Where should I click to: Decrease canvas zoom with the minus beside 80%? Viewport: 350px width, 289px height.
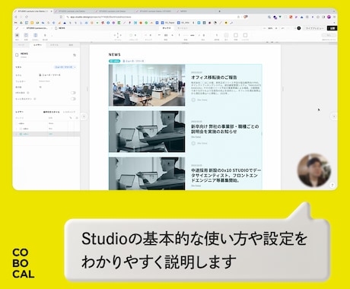pyautogui.click(x=265, y=28)
